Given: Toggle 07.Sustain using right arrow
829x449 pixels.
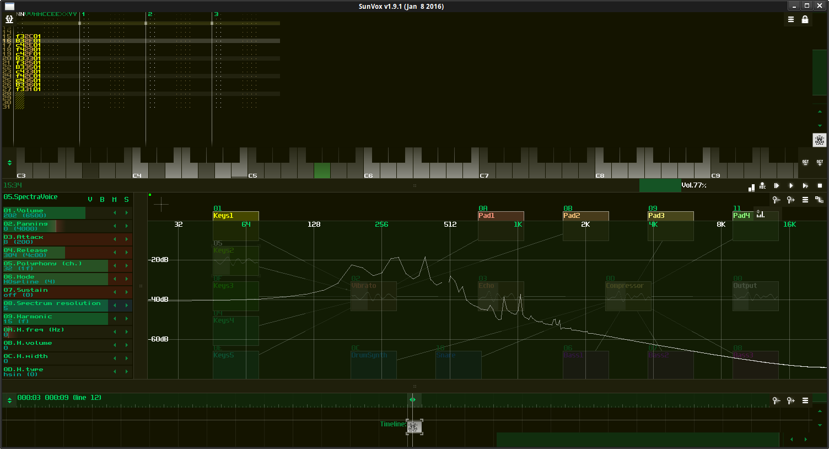Looking at the screenshot, I should [x=127, y=292].
